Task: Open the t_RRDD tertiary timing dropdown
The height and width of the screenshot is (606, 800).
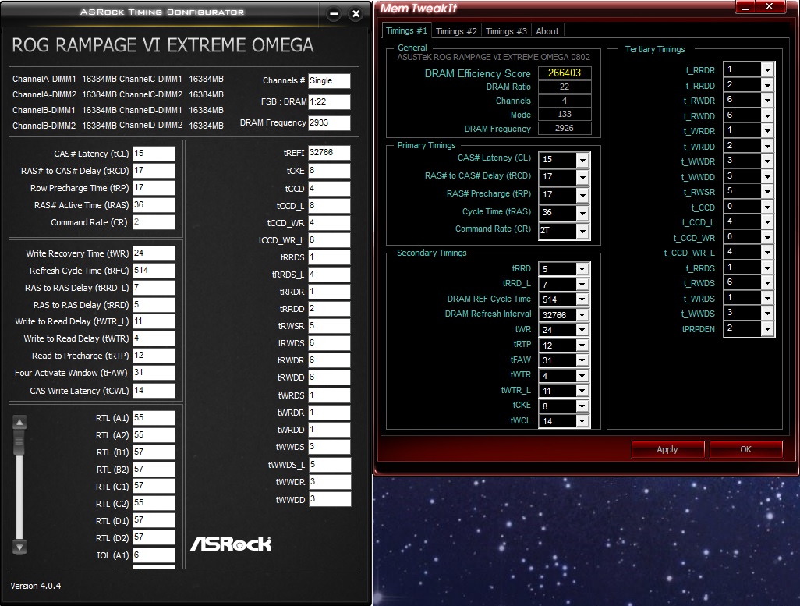Action: [x=767, y=85]
